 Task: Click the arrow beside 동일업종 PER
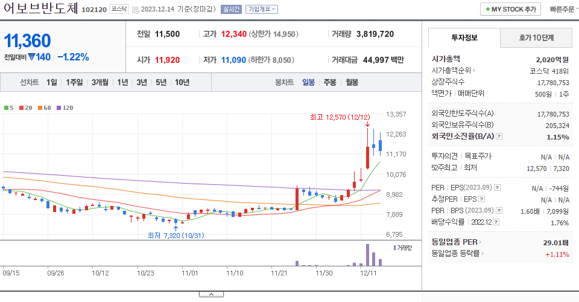click(481, 242)
